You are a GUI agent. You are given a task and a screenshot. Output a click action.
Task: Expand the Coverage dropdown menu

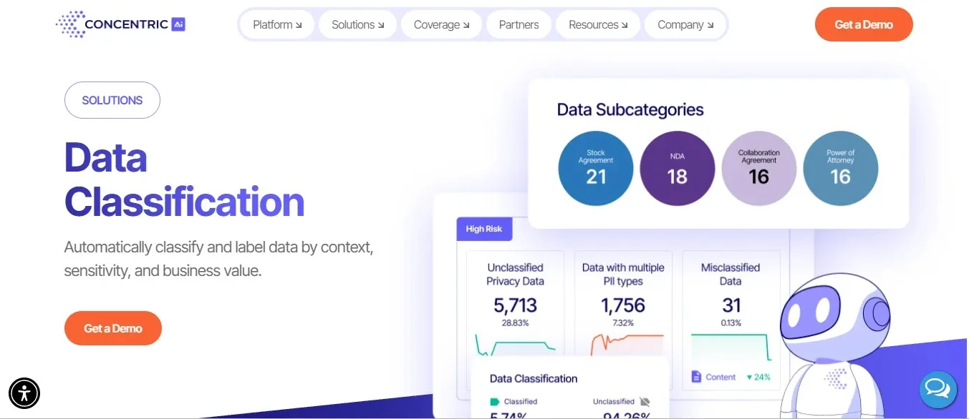(441, 24)
